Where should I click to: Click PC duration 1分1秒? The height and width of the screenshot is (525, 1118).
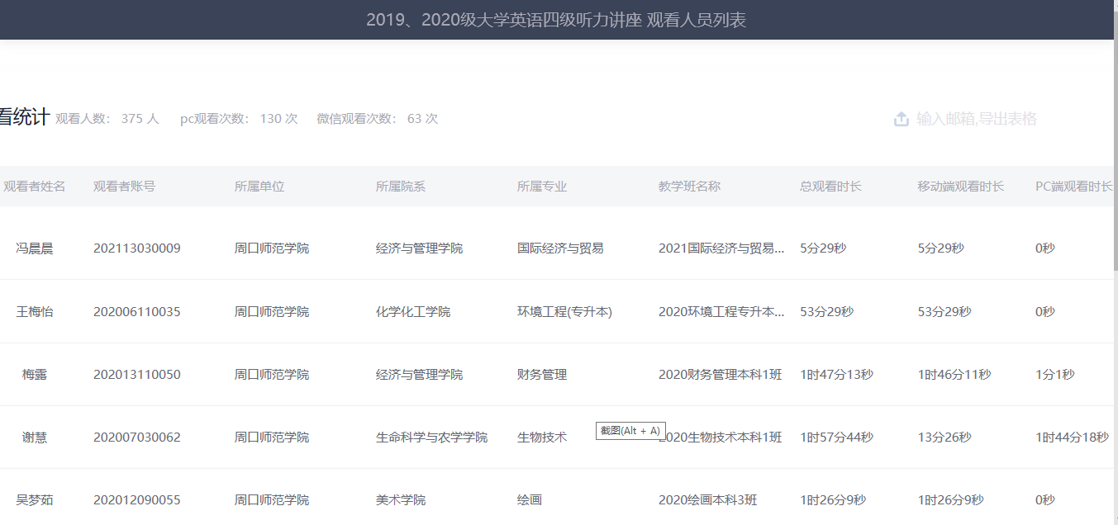click(x=1055, y=375)
